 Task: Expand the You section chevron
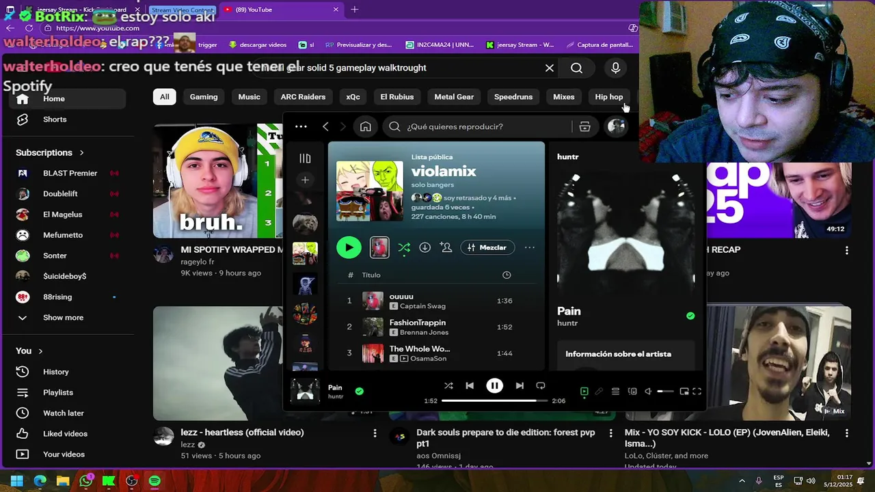pyautogui.click(x=40, y=351)
